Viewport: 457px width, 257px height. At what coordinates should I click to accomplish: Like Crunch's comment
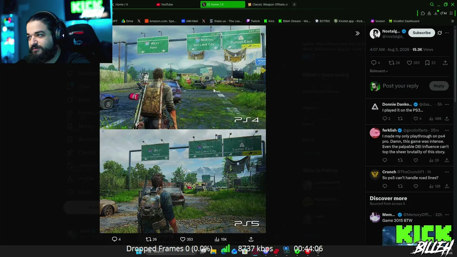coord(416,186)
